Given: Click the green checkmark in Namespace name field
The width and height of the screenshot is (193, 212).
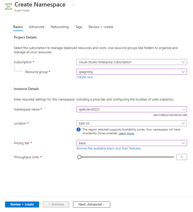Looking at the screenshot, I should [x=184, y=109].
